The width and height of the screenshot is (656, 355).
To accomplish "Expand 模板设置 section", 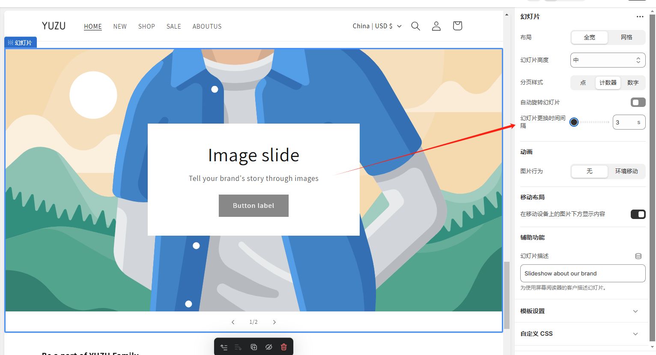I will (x=582, y=311).
